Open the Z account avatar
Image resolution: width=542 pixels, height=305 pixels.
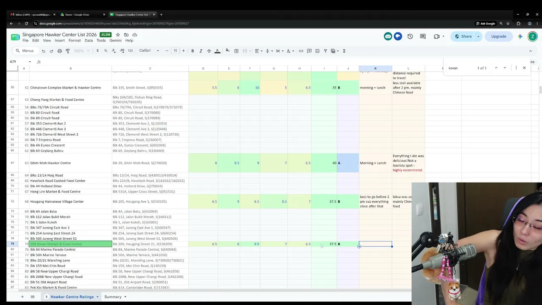coord(532,36)
